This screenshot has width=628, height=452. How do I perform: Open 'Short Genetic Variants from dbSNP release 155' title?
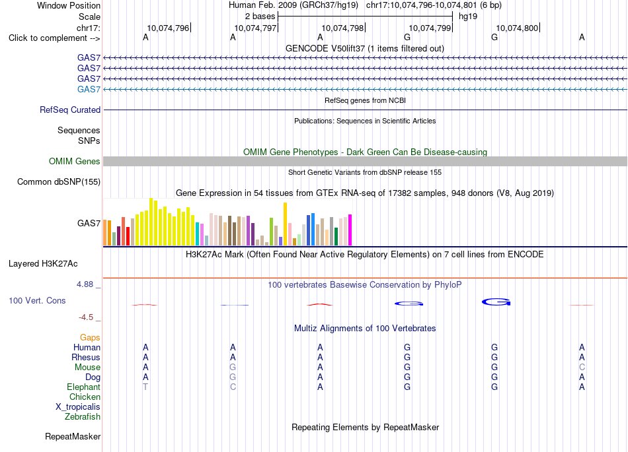(x=365, y=172)
